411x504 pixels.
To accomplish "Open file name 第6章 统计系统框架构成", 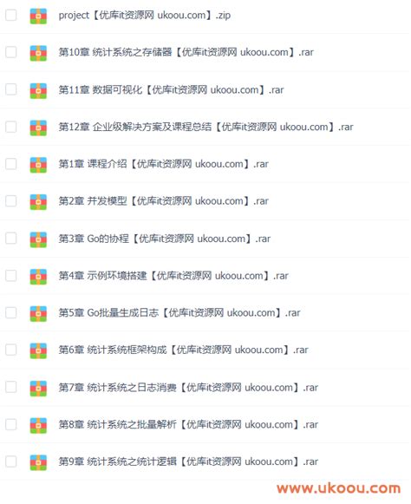I will coord(183,350).
